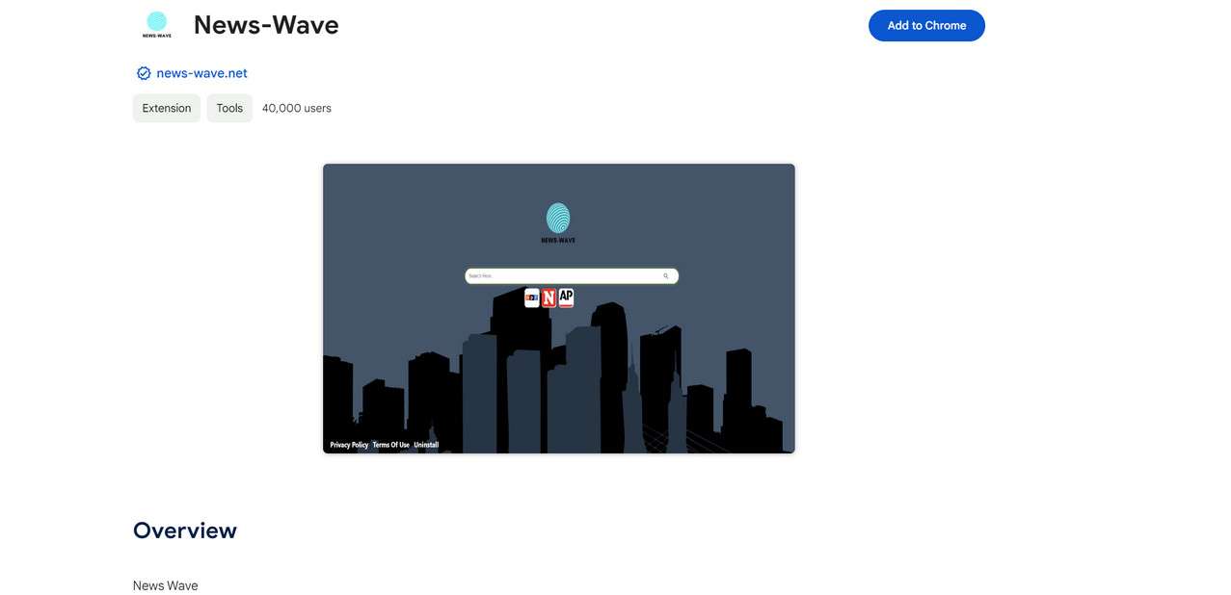Click the News-Wave logo in the header
This screenshot has width=1231, height=595.
pyautogui.click(x=157, y=24)
